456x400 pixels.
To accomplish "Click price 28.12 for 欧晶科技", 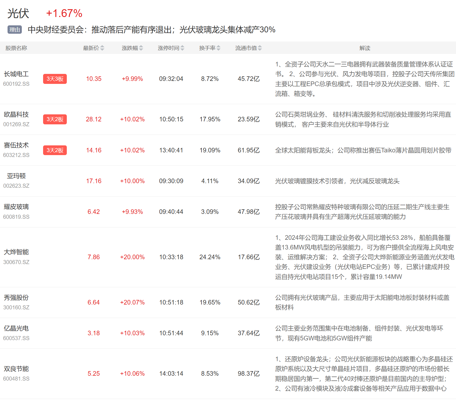I will click(94, 119).
